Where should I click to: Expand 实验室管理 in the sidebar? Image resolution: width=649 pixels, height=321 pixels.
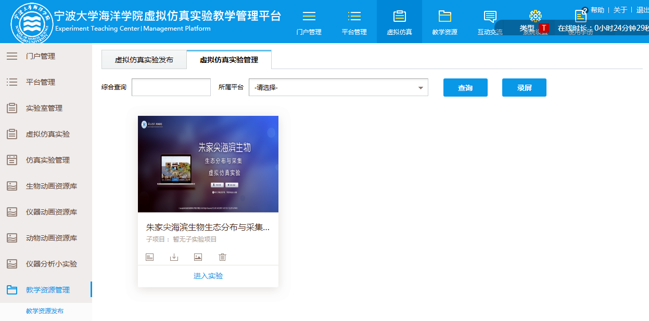tap(44, 108)
